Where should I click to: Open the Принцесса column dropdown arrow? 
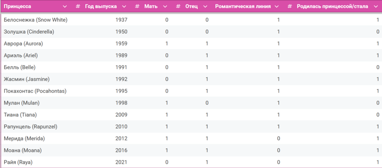tap(65, 6)
